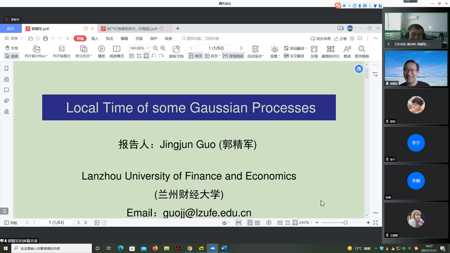
Task: Enable 连续阅读 continuous reading mode
Action: [233, 56]
